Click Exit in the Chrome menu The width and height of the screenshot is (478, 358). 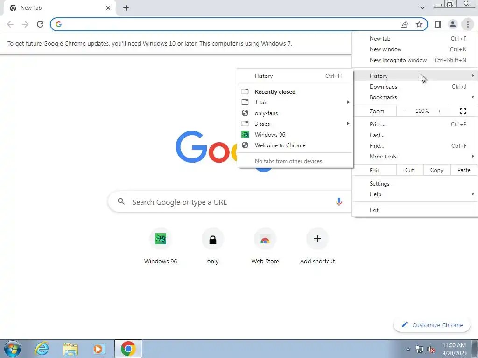pos(415,210)
